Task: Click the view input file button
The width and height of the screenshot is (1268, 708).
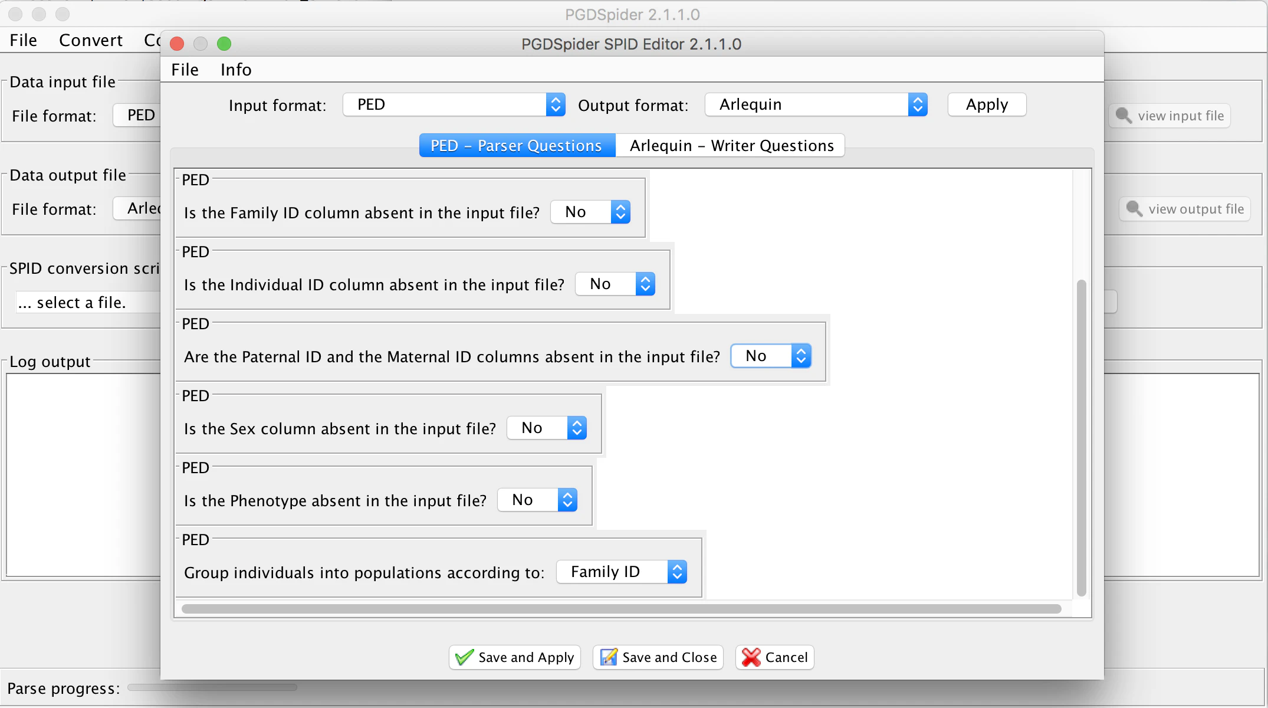Action: coord(1170,116)
